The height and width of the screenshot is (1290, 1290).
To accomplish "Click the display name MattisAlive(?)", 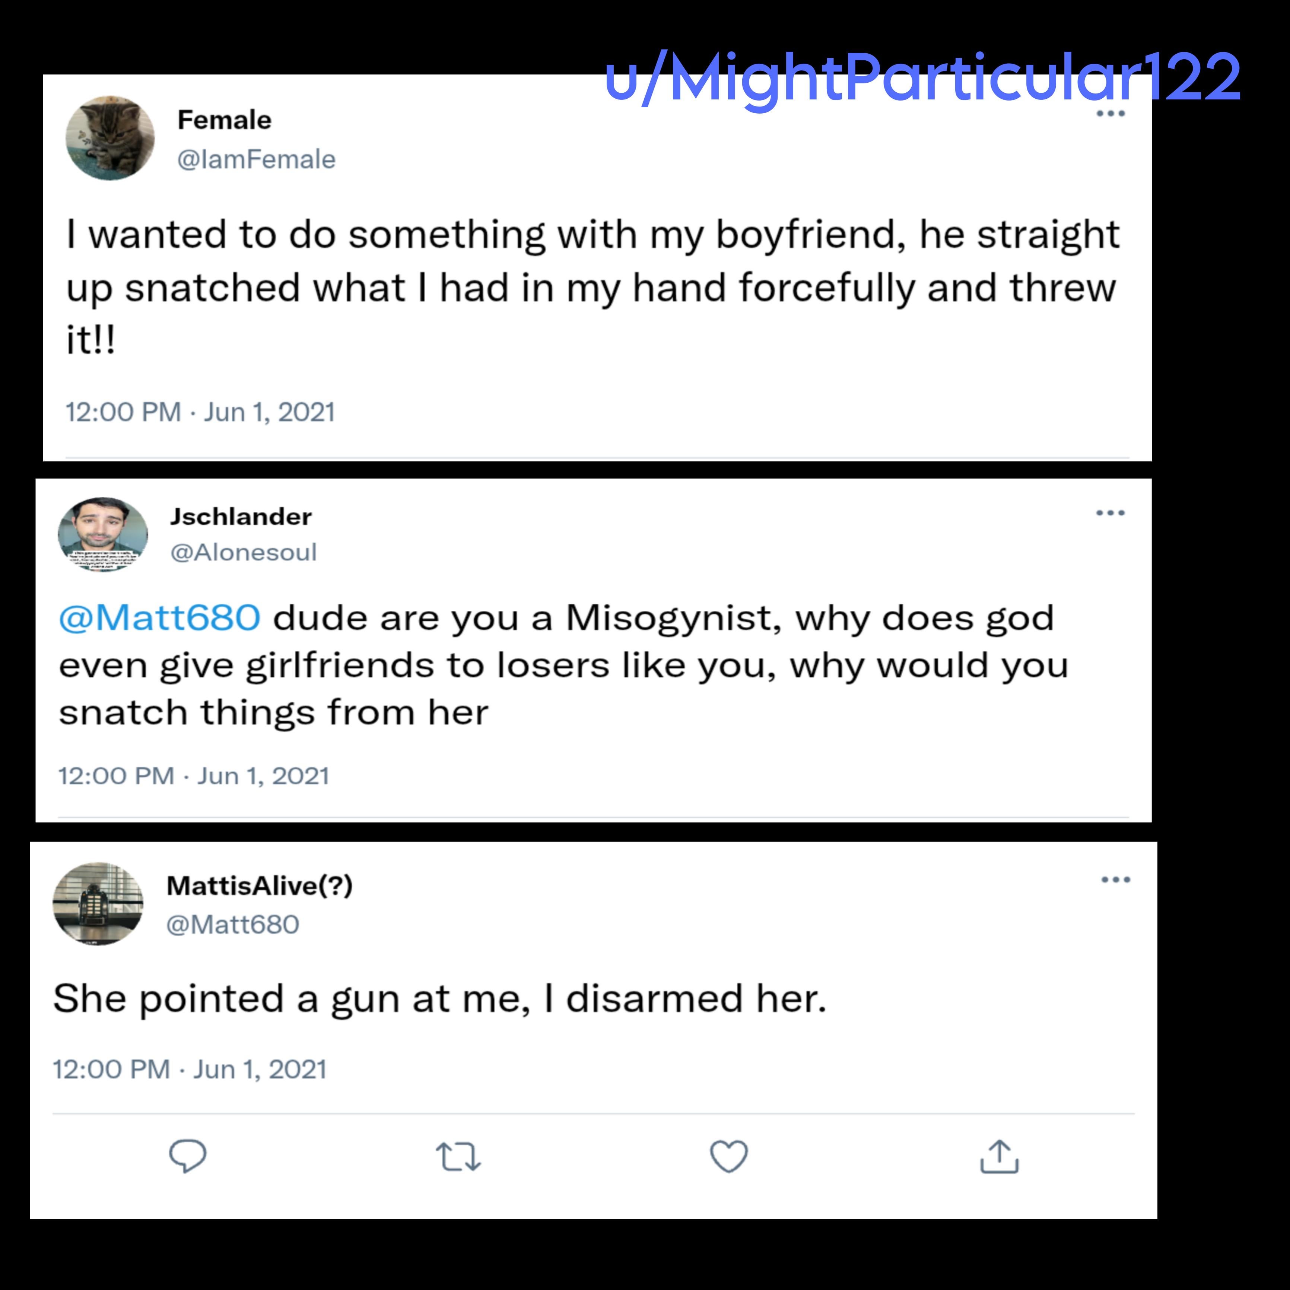I will pyautogui.click(x=259, y=885).
